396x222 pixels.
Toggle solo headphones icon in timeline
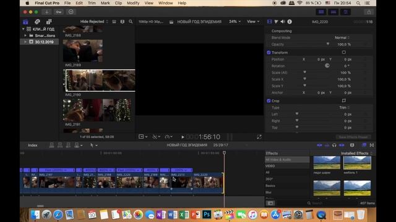[x=334, y=146]
